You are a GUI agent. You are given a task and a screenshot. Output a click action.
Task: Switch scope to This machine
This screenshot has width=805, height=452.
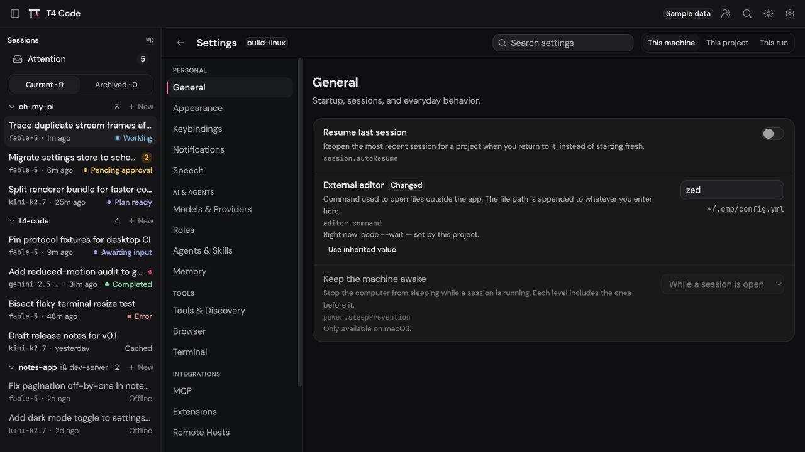671,43
